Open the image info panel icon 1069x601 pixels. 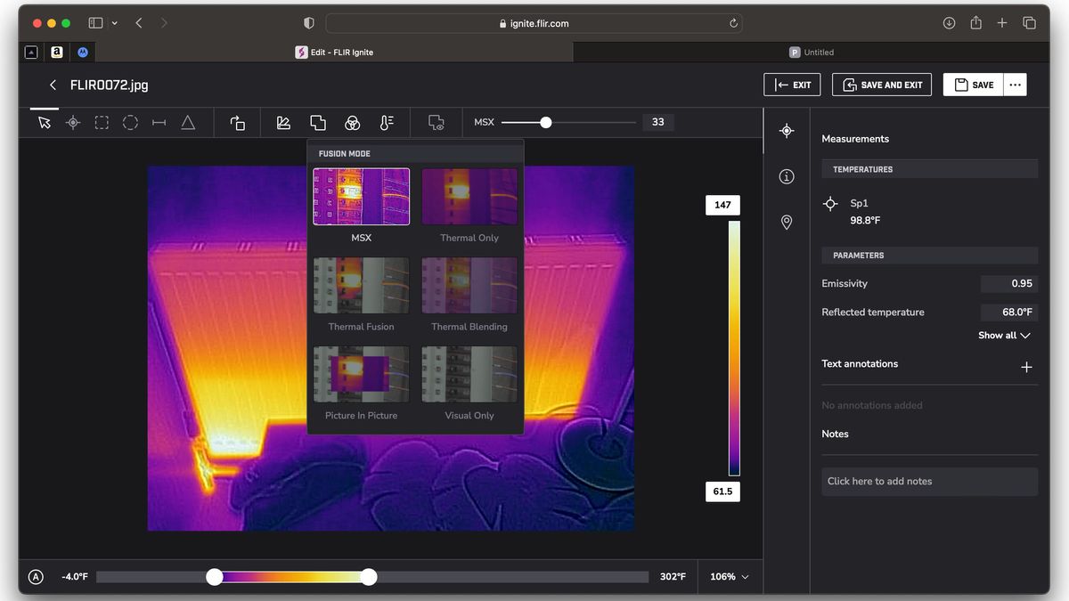(x=787, y=176)
